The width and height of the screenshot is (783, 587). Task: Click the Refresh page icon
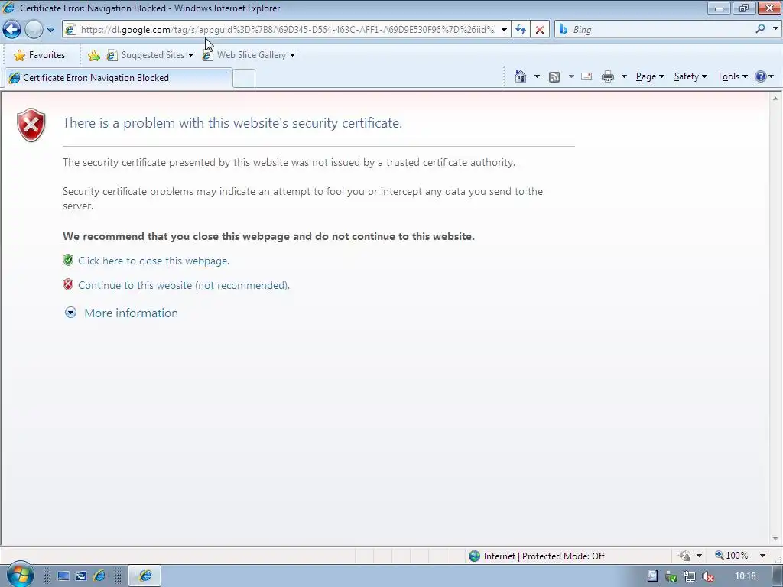[520, 30]
